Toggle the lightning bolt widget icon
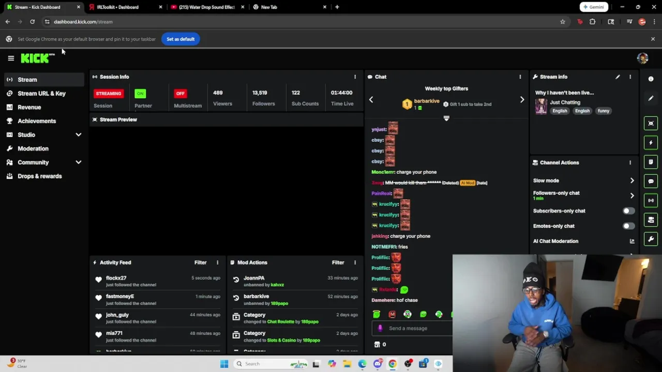The image size is (662, 372). [x=651, y=143]
